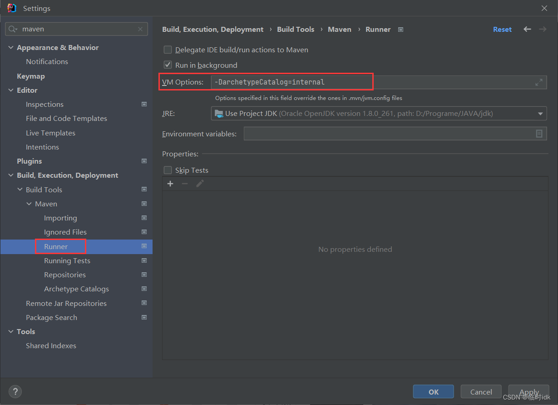Select Importing under Maven
The image size is (558, 405).
60,218
